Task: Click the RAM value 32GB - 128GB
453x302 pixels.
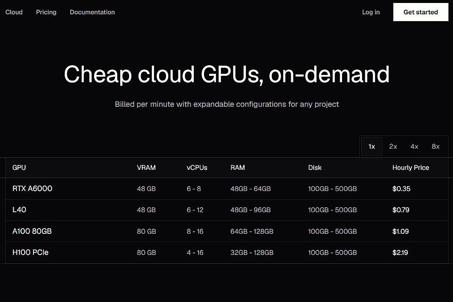Action: coord(252,252)
